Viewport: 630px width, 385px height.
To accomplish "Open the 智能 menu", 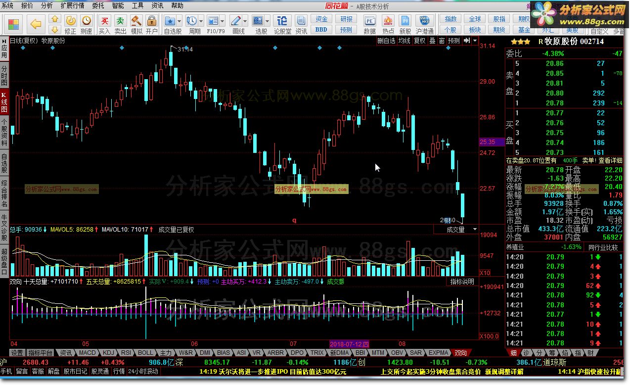I will [118, 5].
